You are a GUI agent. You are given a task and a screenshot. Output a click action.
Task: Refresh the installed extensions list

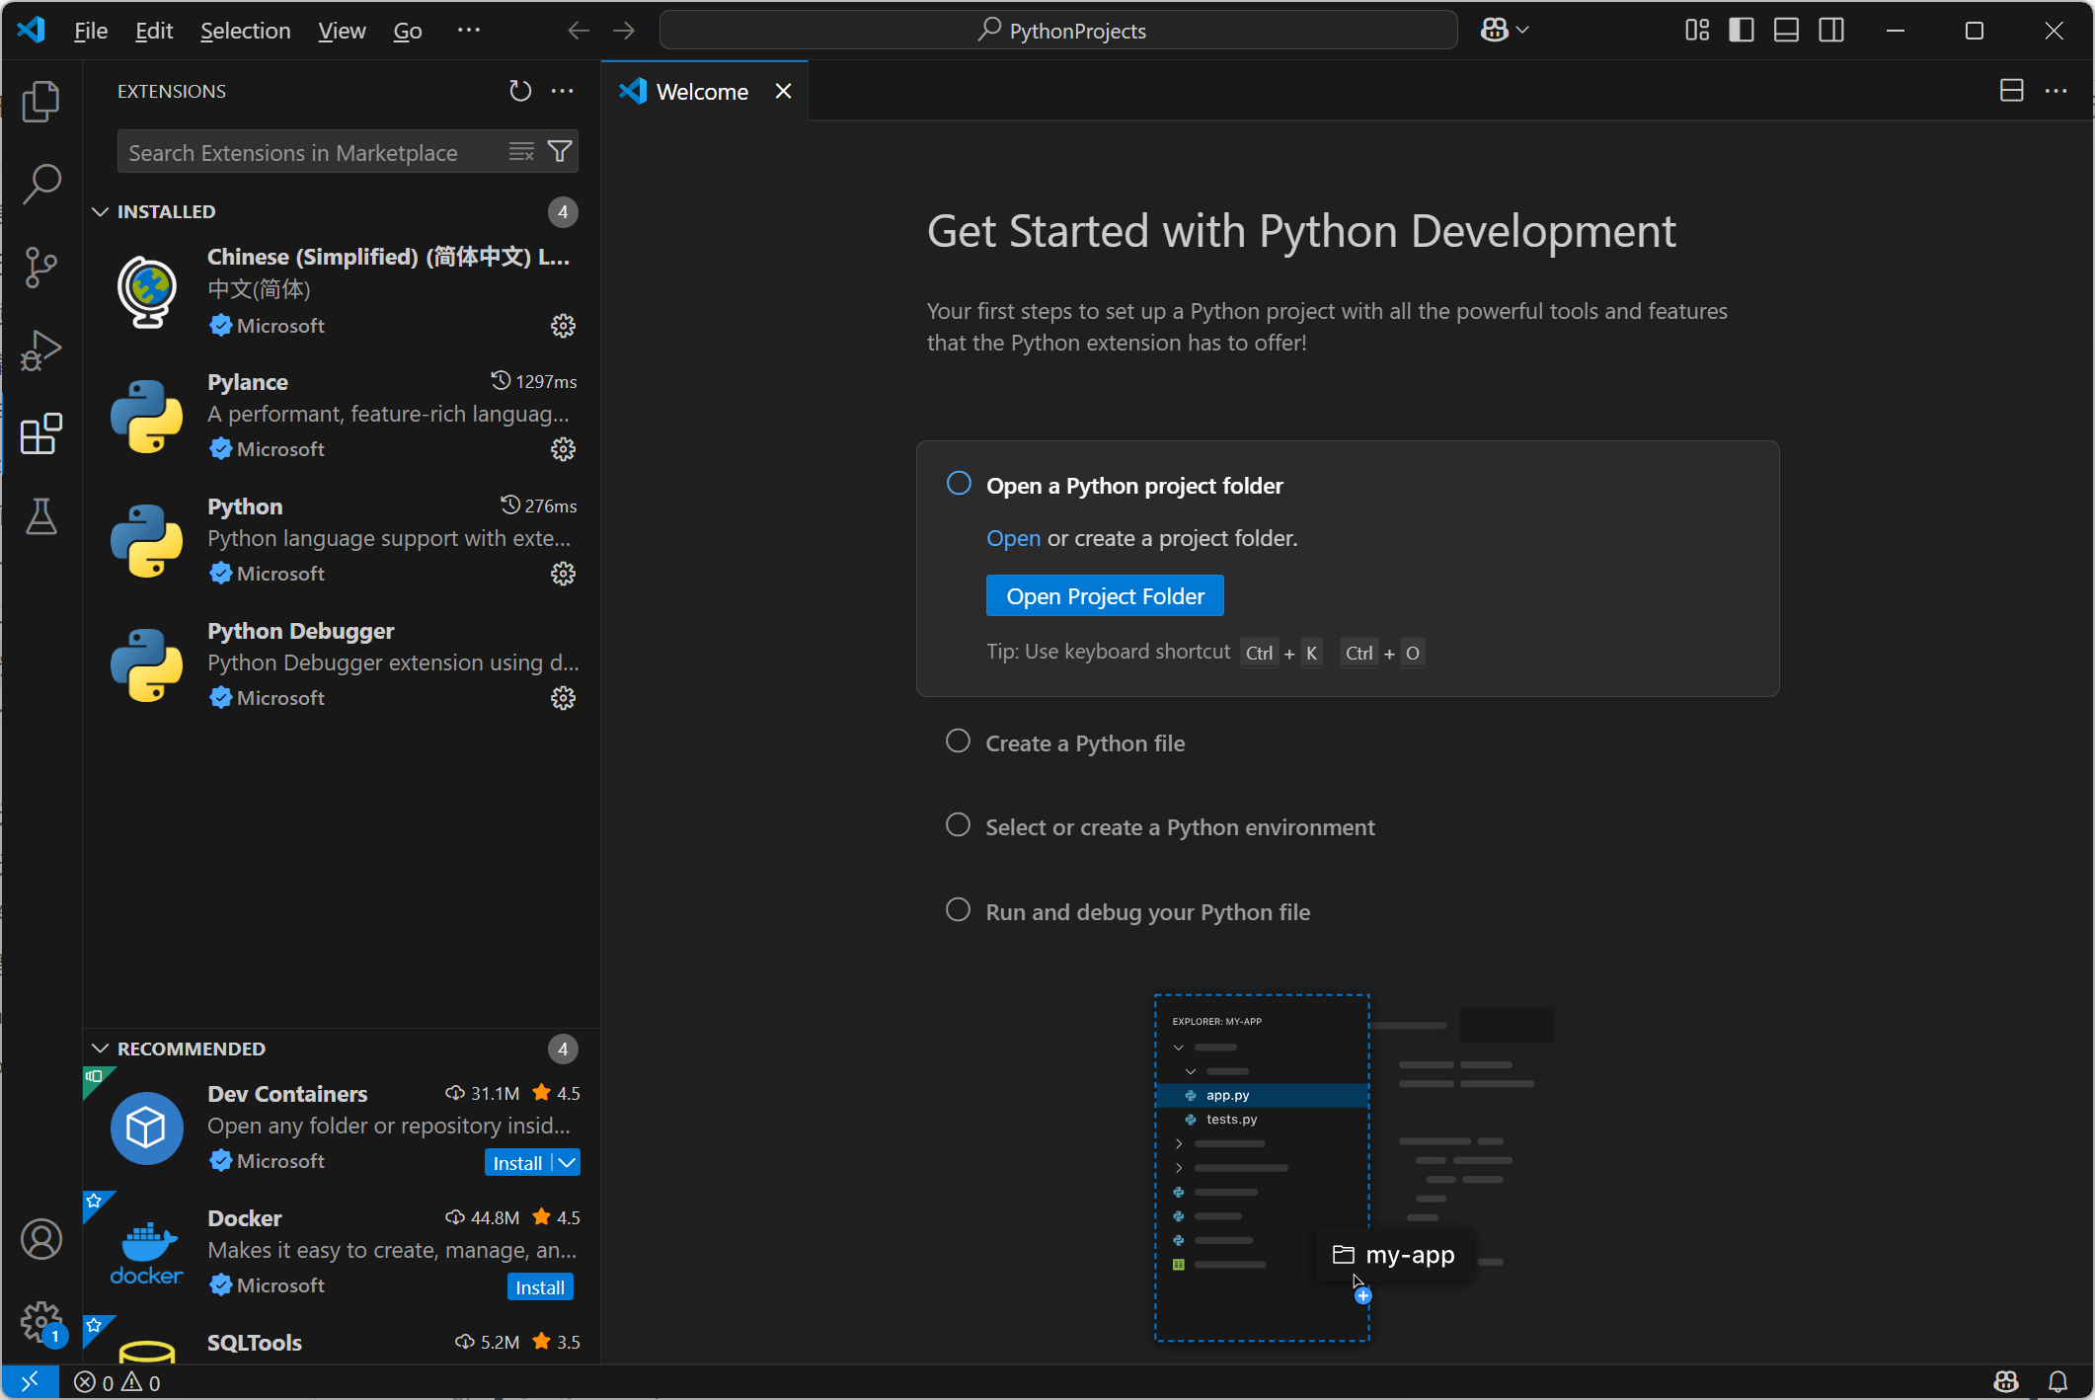[519, 90]
